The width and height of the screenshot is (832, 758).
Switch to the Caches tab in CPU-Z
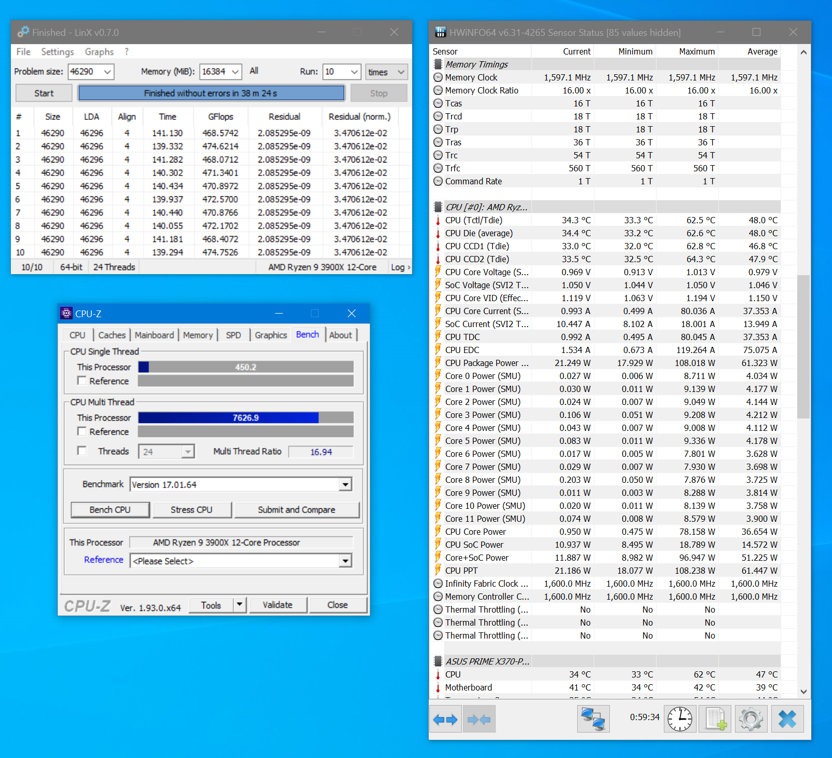112,335
